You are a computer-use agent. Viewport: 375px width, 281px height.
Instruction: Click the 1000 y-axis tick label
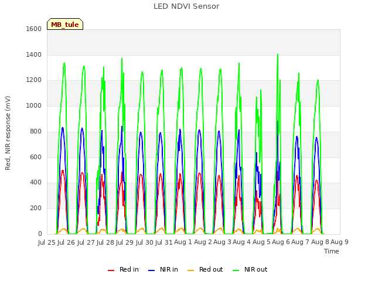point(34,105)
